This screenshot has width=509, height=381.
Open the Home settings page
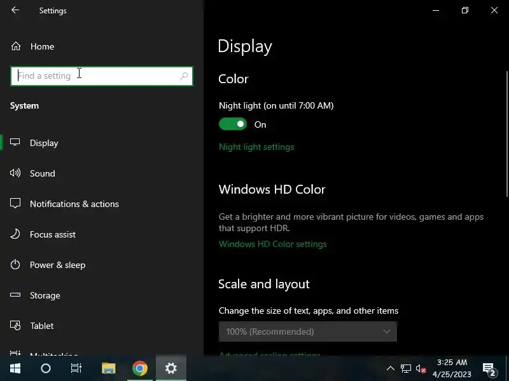point(42,46)
